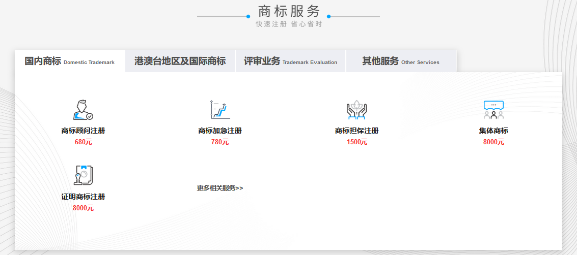Click the guaranteed trademark registration hands icon

tap(356, 110)
